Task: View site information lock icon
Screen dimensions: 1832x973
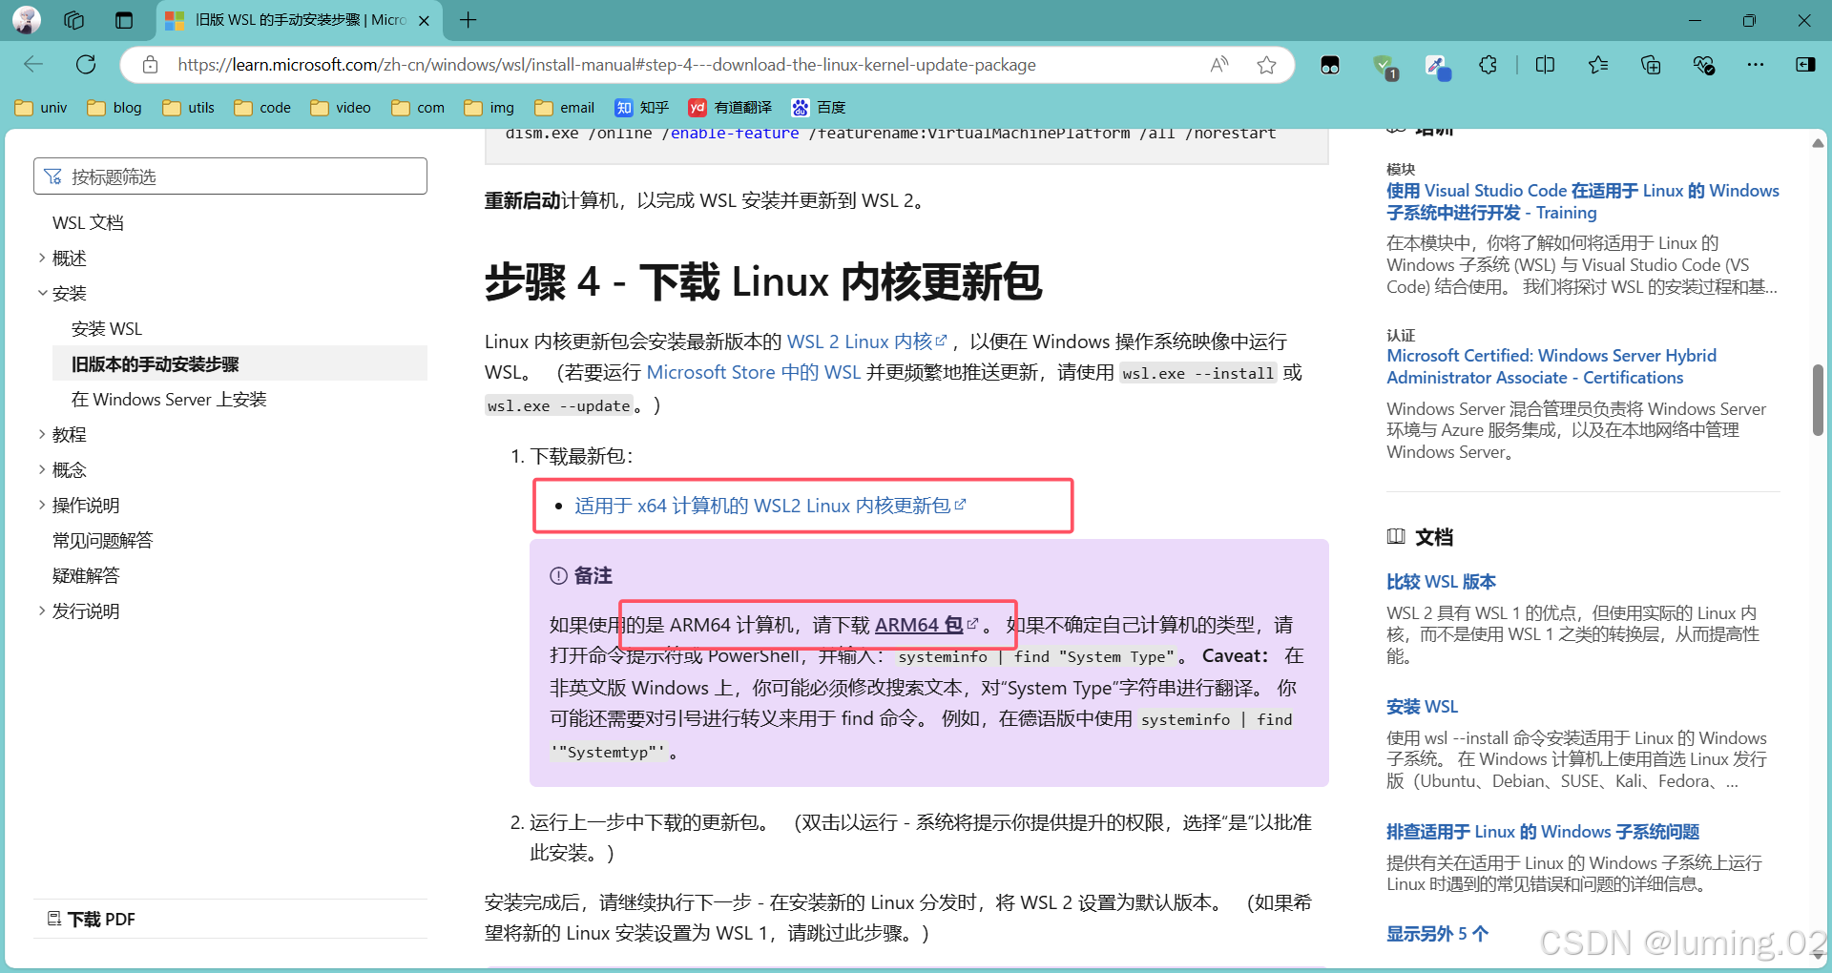Action: (x=150, y=65)
